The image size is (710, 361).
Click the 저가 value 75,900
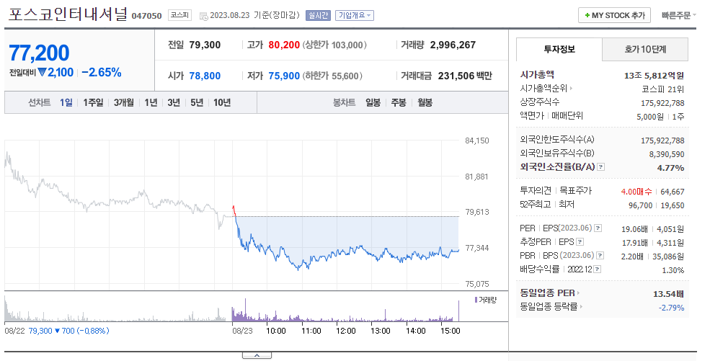click(x=284, y=76)
